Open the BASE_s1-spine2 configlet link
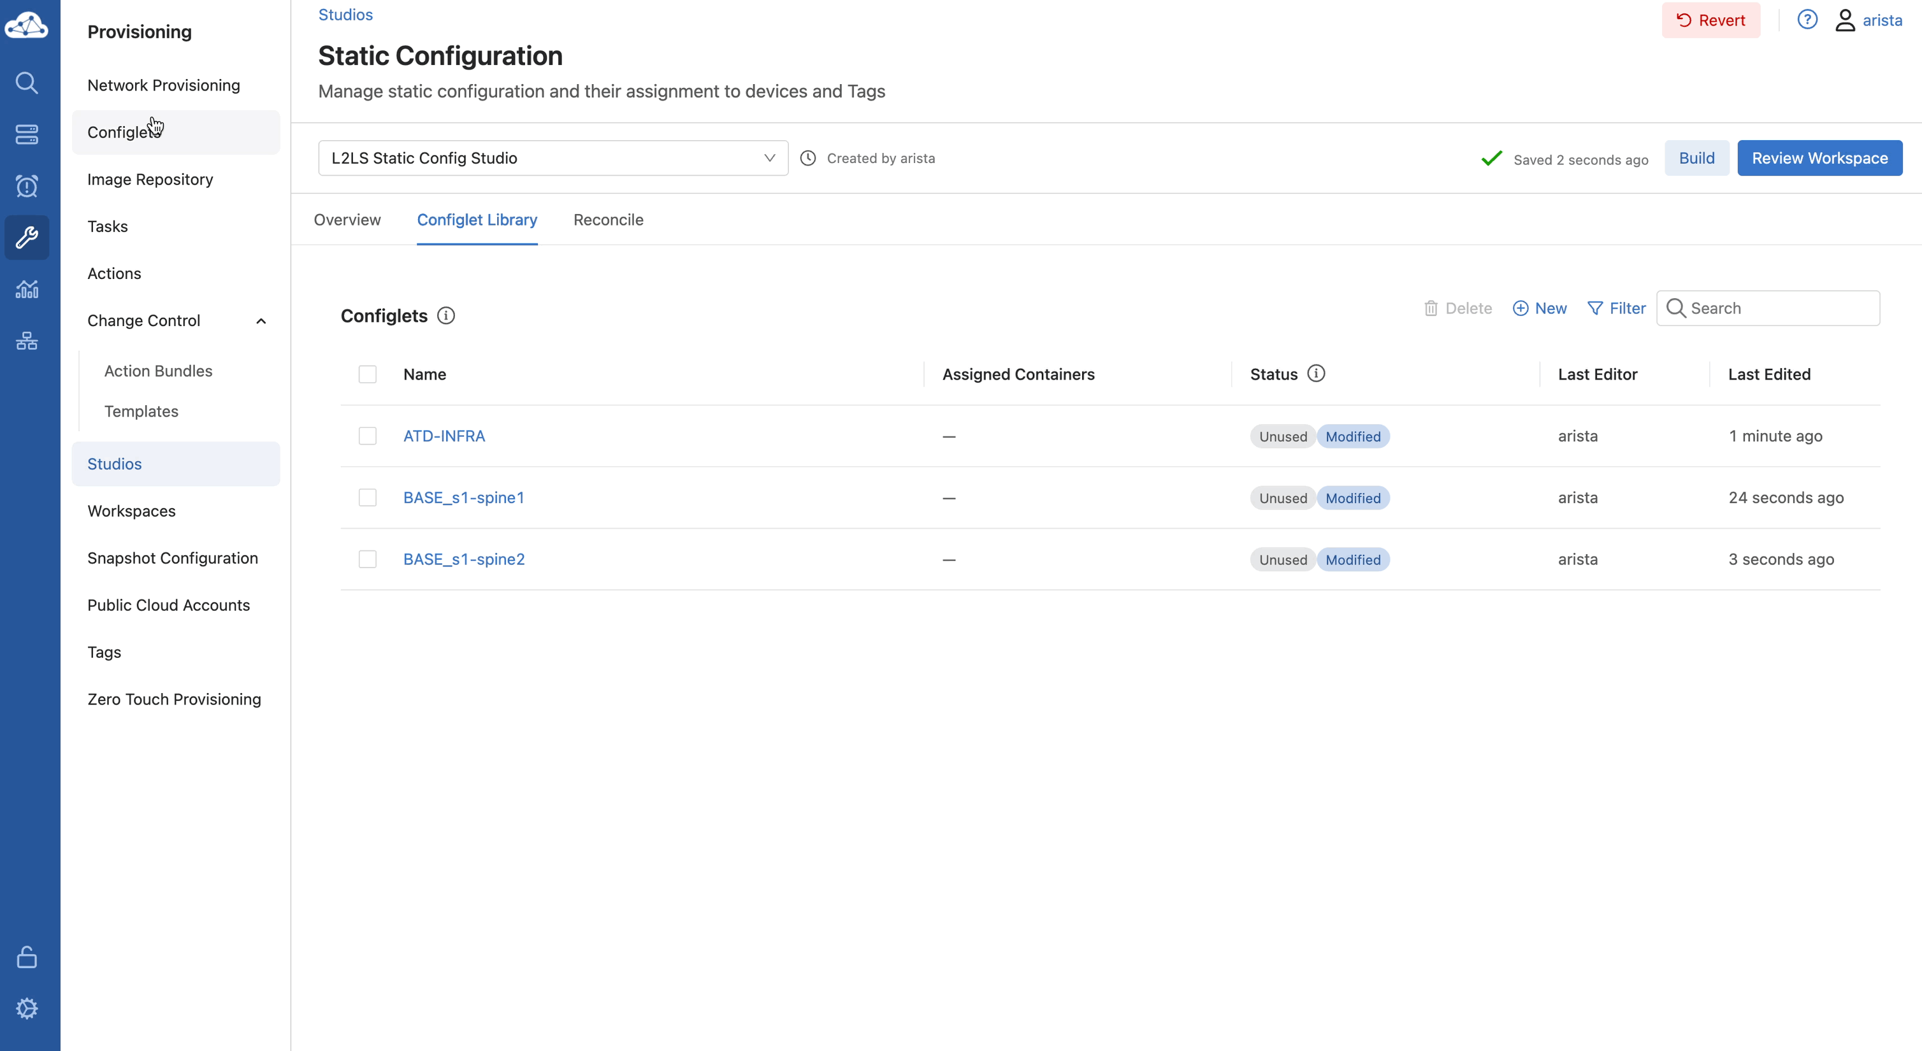 [x=463, y=559]
